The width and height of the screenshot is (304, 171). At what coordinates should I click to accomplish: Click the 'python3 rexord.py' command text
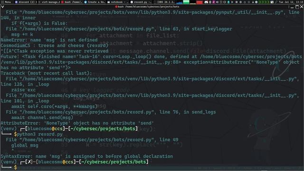(40, 134)
